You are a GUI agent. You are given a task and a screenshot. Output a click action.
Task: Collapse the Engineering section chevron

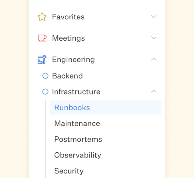(x=154, y=59)
